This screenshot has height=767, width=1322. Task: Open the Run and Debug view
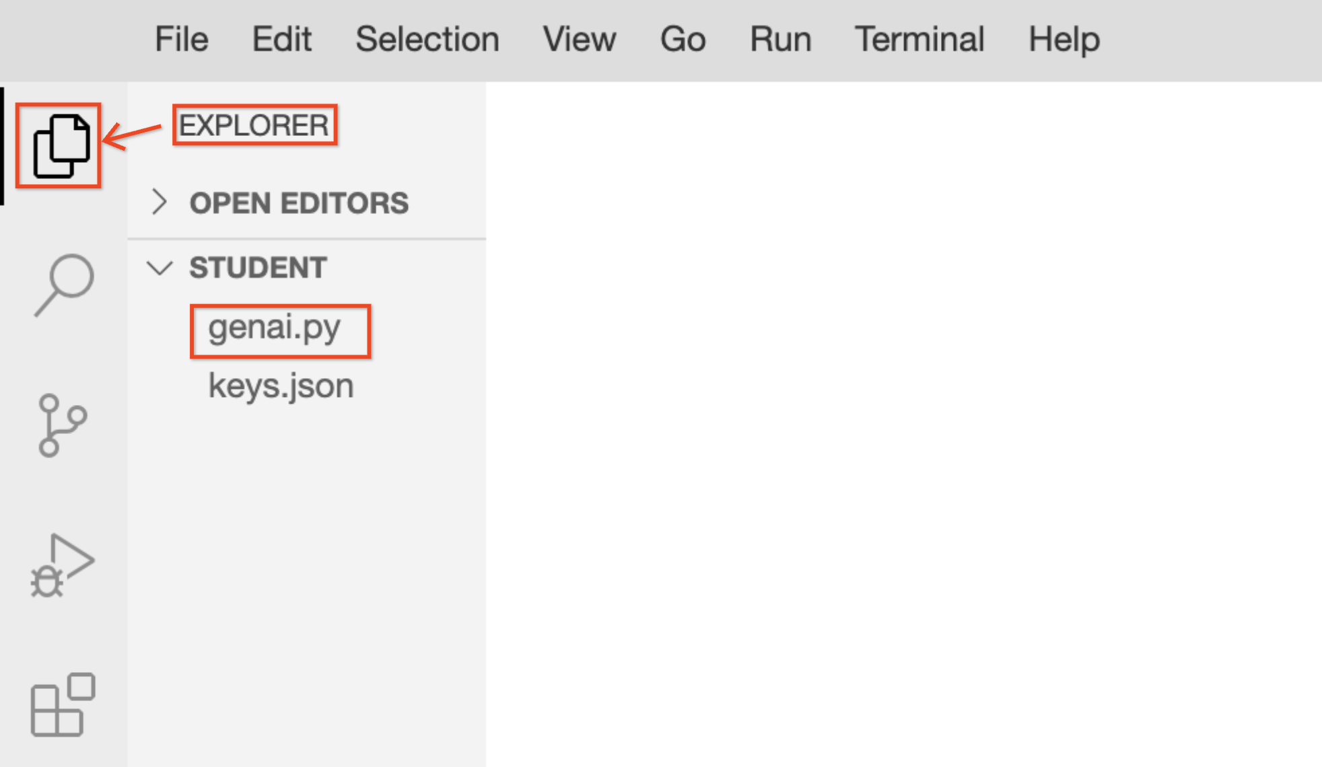63,566
